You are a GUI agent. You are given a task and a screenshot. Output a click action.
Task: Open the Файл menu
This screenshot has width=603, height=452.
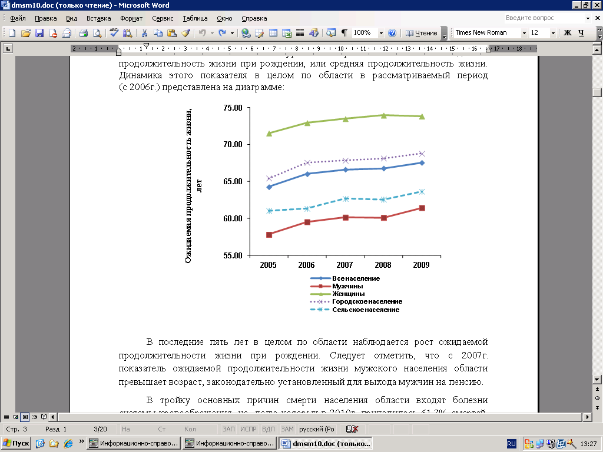[18, 18]
